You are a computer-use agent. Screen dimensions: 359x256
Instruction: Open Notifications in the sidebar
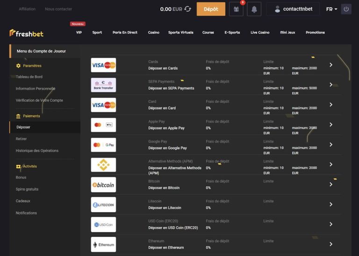coord(26,213)
